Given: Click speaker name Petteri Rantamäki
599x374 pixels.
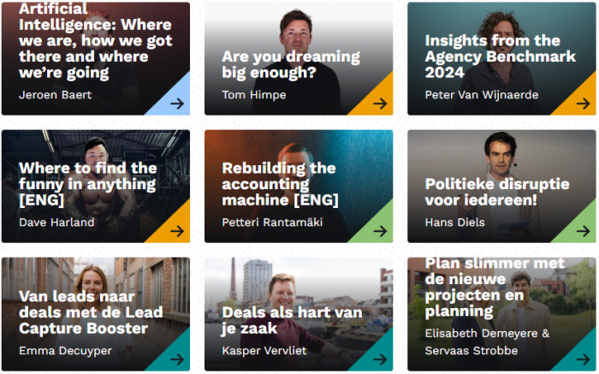Looking at the screenshot, I should 272,223.
